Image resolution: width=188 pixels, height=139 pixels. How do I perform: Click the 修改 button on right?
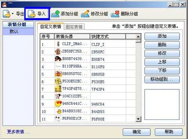(x=162, y=53)
